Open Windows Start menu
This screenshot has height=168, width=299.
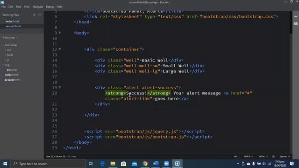click(5, 164)
